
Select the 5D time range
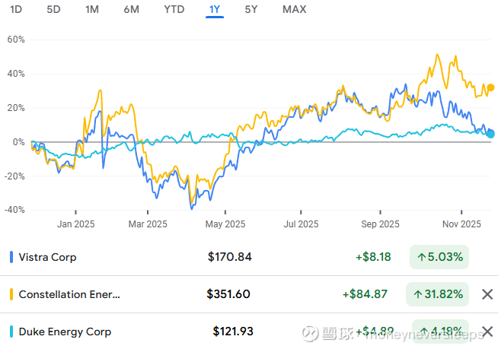[53, 10]
